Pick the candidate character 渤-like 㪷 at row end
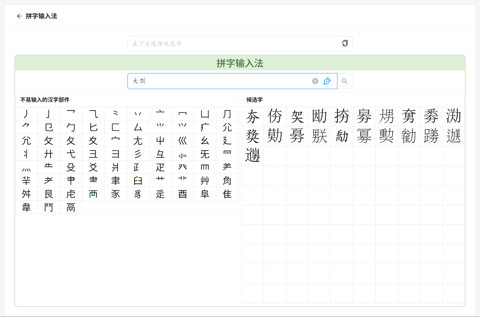Image resolution: width=480 pixels, height=317 pixels. pyautogui.click(x=454, y=117)
